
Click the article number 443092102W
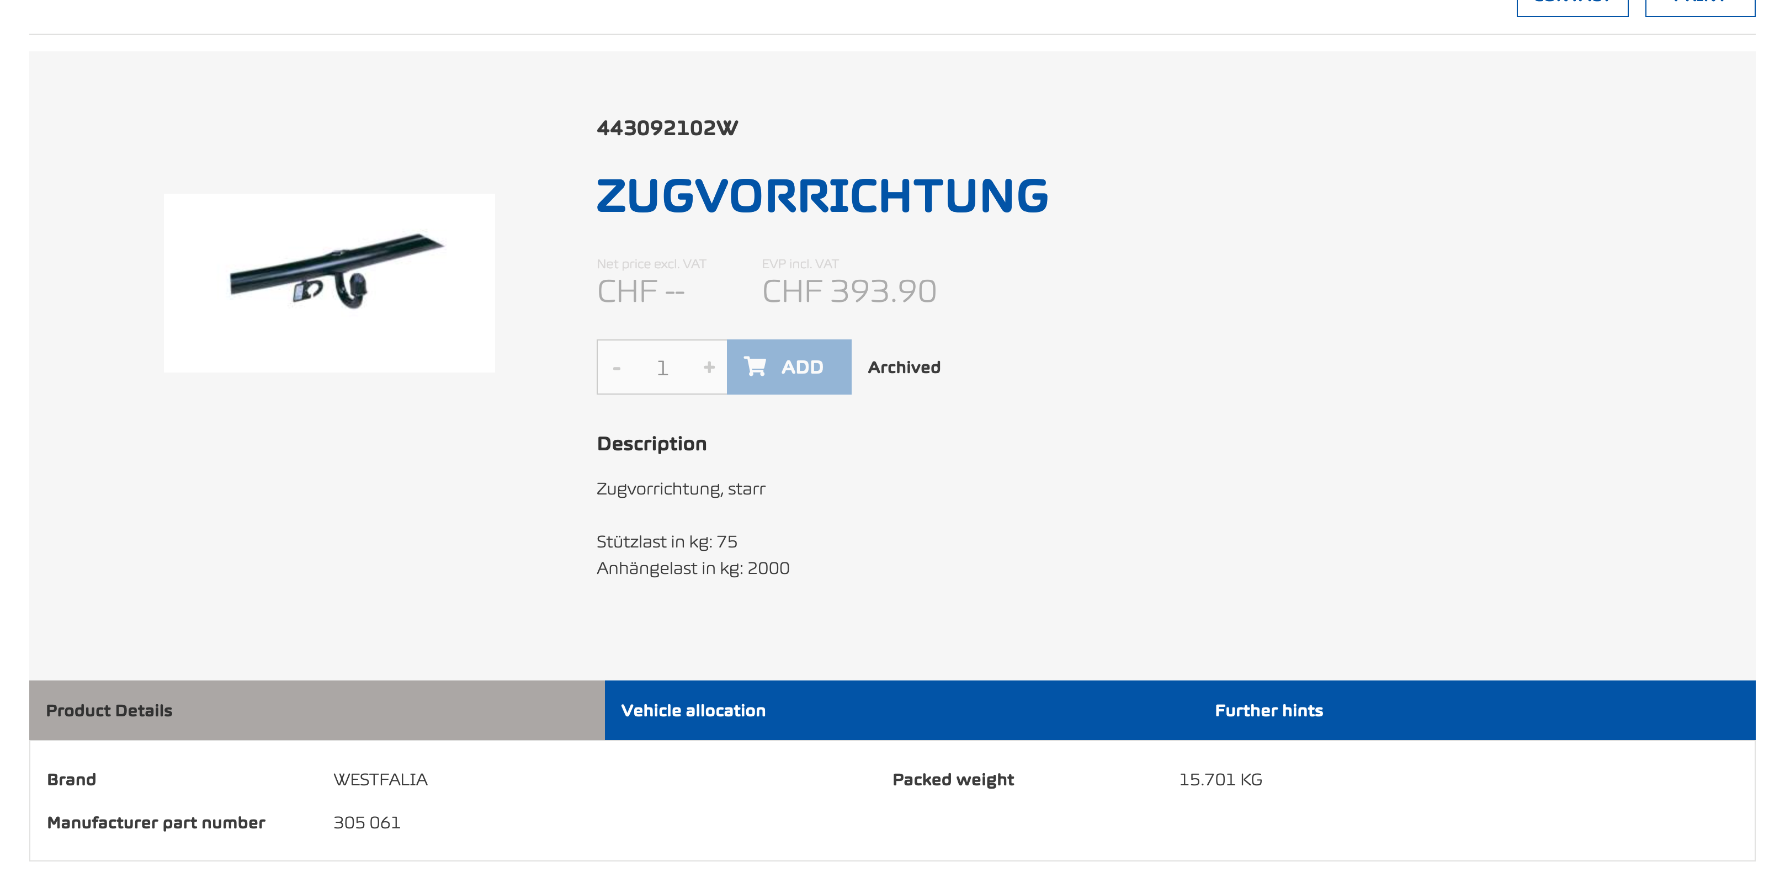[667, 128]
